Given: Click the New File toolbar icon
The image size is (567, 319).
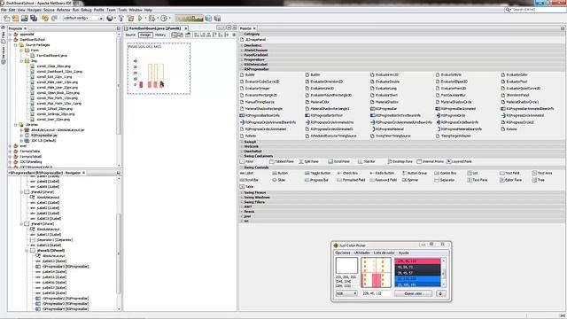Looking at the screenshot, I should click(x=6, y=18).
